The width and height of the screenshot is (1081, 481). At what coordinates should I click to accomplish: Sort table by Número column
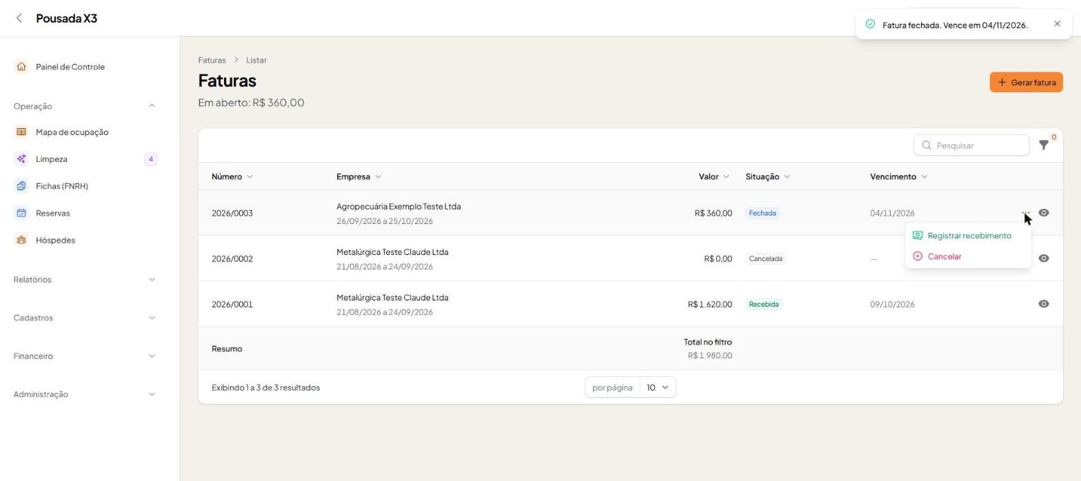(232, 176)
